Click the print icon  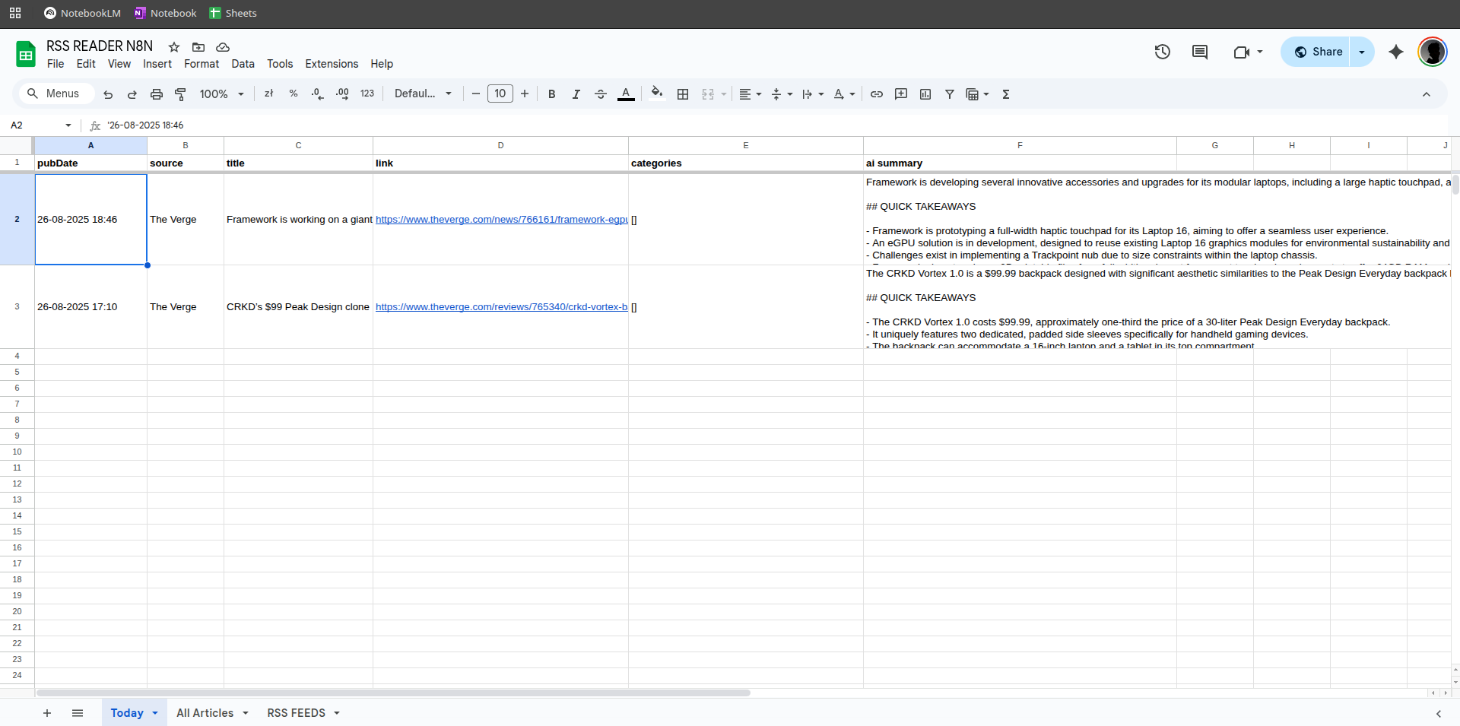pyautogui.click(x=157, y=94)
